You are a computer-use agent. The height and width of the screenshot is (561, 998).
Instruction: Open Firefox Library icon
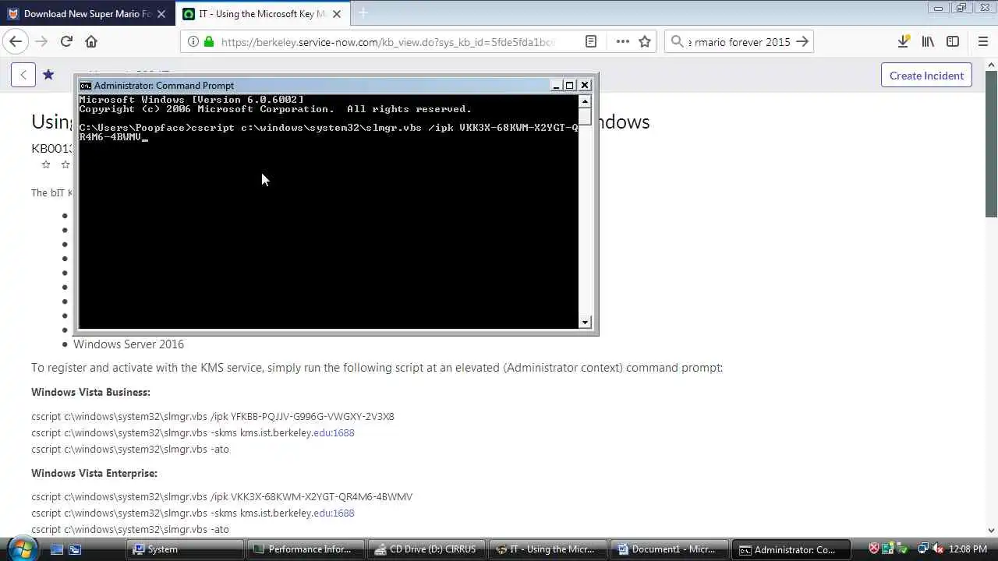[928, 42]
